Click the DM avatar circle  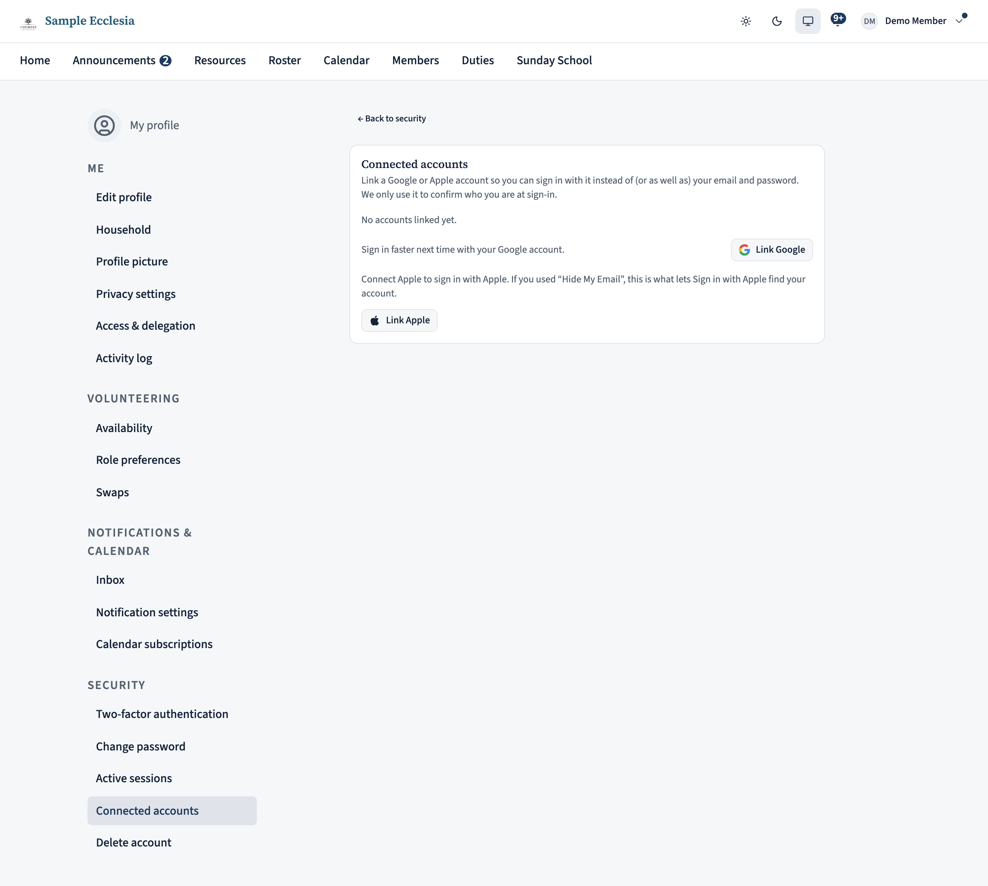click(869, 21)
